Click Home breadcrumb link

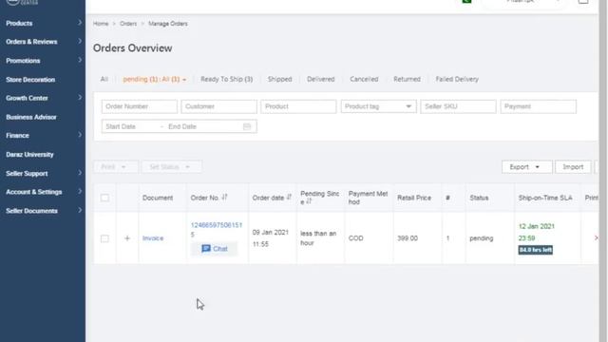(x=101, y=24)
